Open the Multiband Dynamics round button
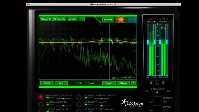Viewport: 199px width, 112px height. point(79,104)
